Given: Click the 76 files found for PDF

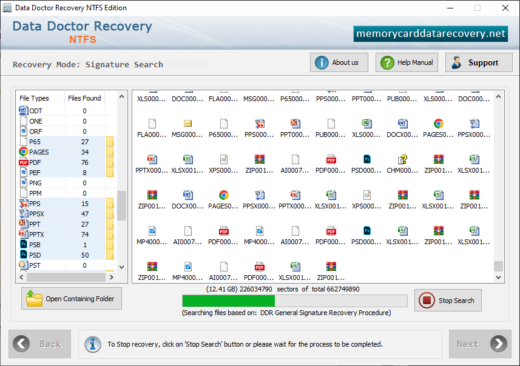Looking at the screenshot, I should pos(85,162).
